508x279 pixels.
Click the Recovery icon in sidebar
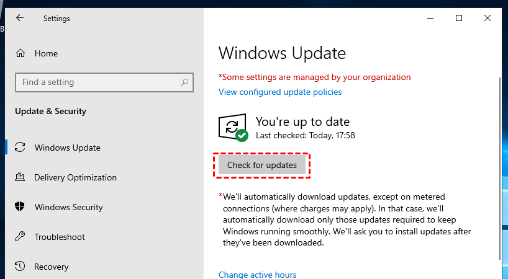(x=20, y=267)
